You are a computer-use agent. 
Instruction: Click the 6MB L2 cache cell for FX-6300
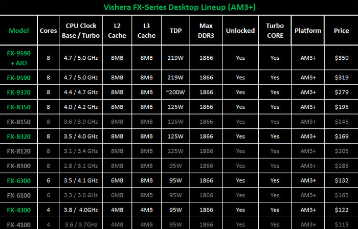(117, 180)
